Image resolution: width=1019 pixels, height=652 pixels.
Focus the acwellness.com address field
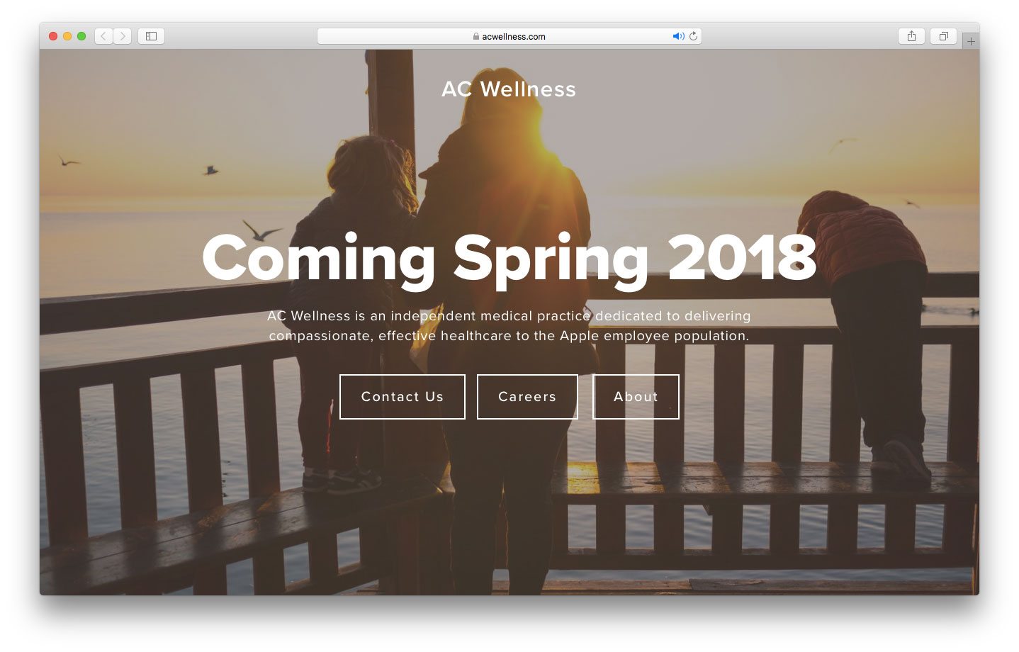tap(509, 36)
